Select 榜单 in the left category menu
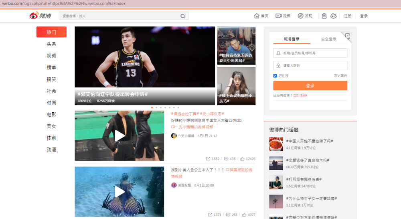 (x=51, y=68)
